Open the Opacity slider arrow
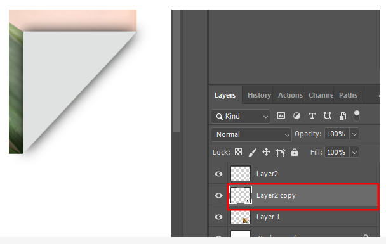Image resolution: width=386 pixels, height=244 pixels. coord(354,134)
